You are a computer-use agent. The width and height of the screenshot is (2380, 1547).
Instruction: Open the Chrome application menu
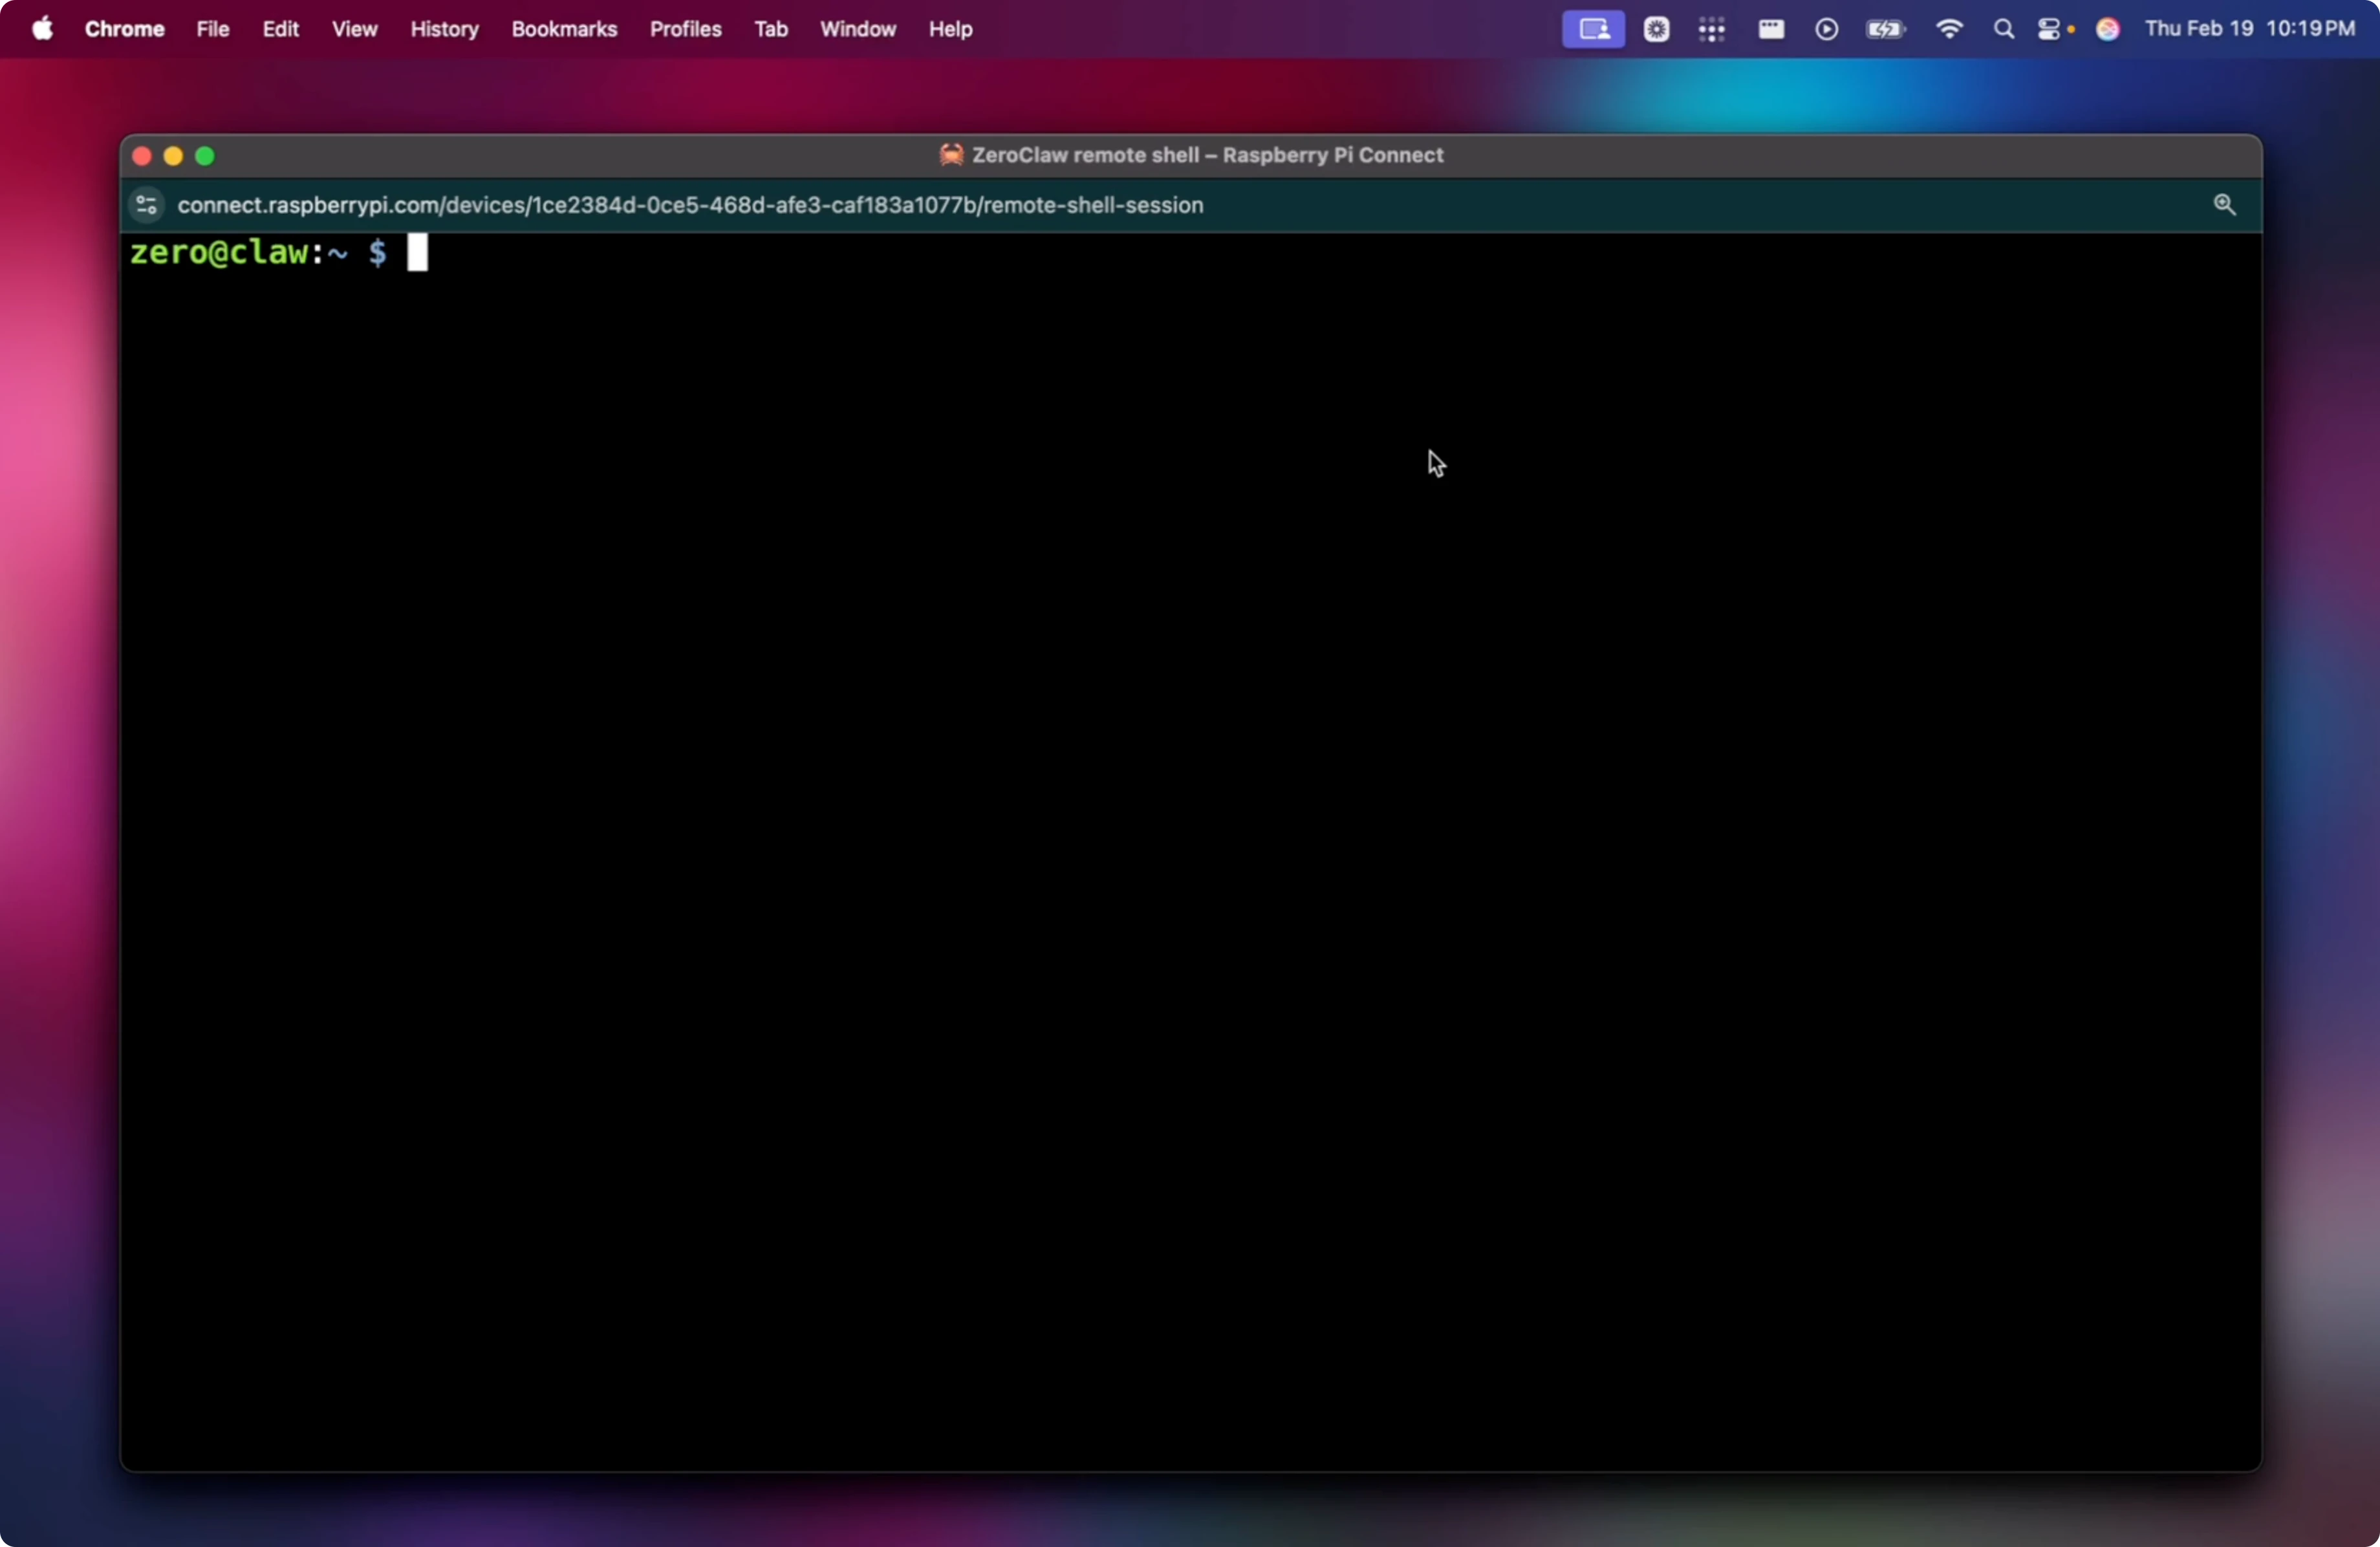pyautogui.click(x=124, y=29)
